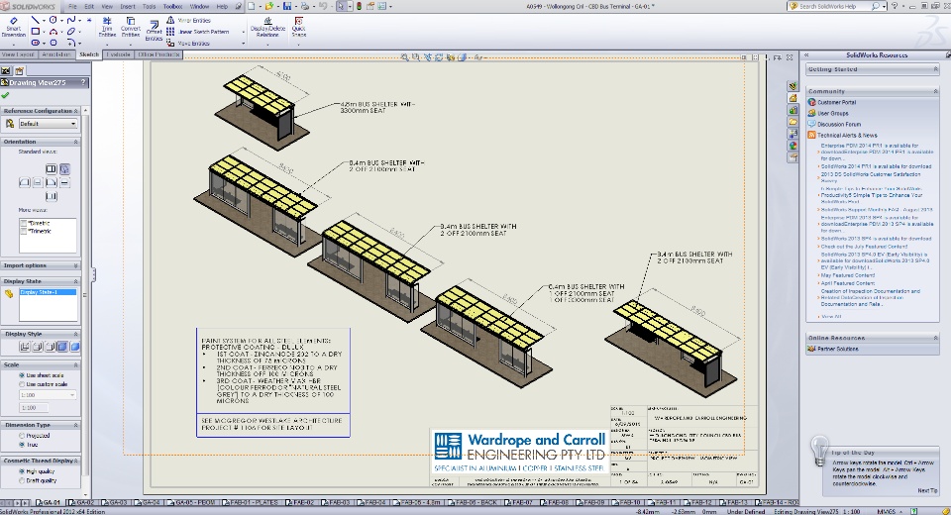
Task: Select Move Entities command
Action: click(188, 43)
